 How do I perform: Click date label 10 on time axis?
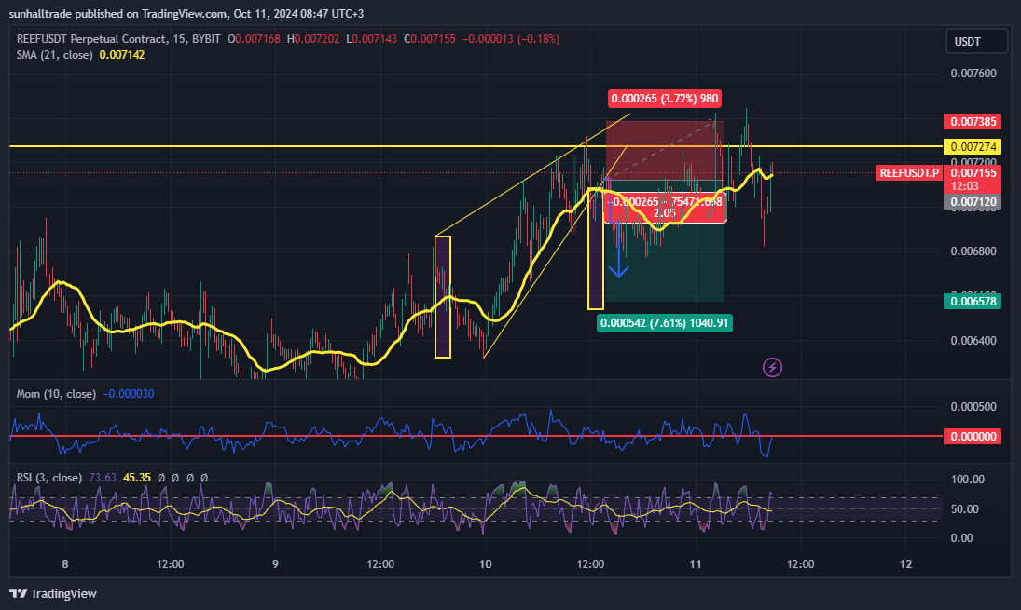(x=486, y=563)
